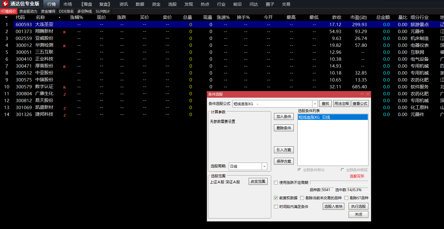
Task: Click stock code 300410
Action: point(24,59)
